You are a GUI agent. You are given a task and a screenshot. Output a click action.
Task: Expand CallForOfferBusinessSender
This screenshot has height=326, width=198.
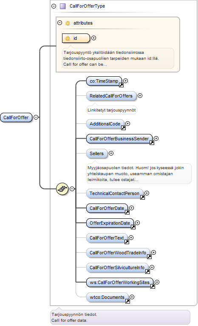[156, 138]
